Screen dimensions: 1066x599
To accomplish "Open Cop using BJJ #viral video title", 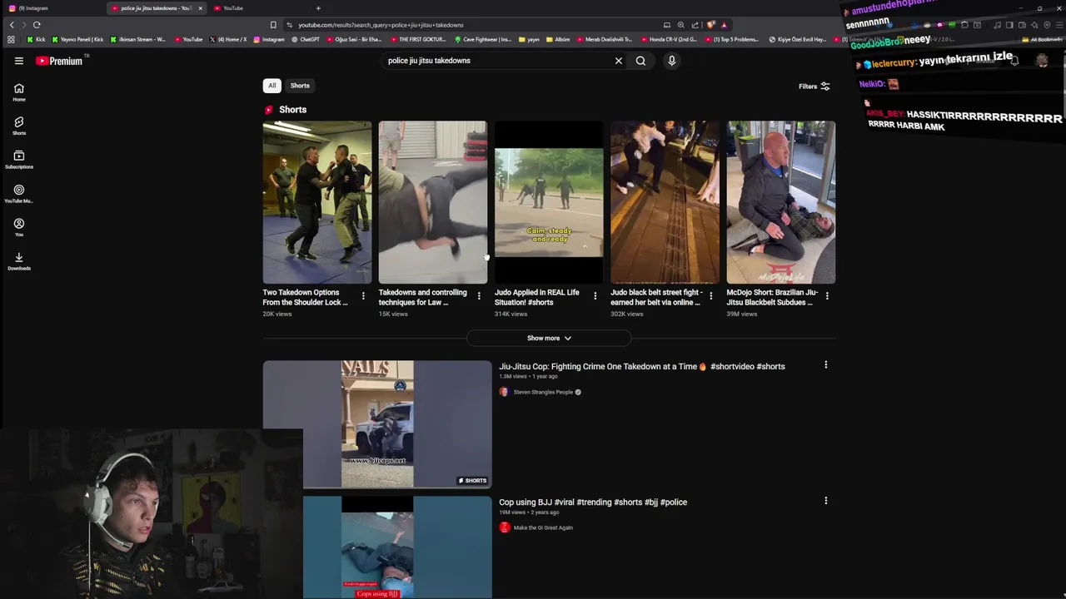I will (x=593, y=502).
